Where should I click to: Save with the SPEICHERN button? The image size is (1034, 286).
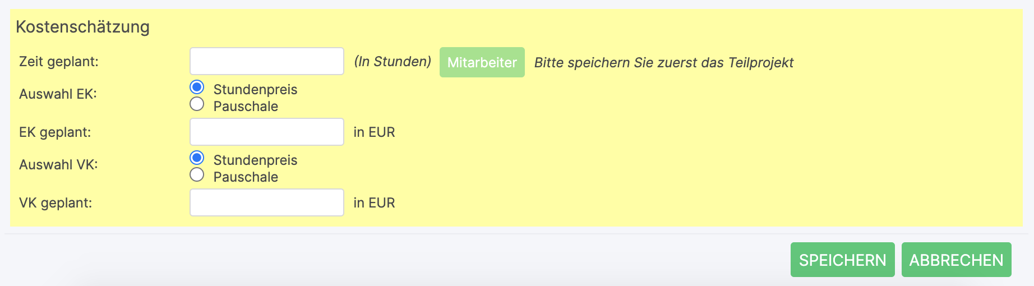pos(843,260)
